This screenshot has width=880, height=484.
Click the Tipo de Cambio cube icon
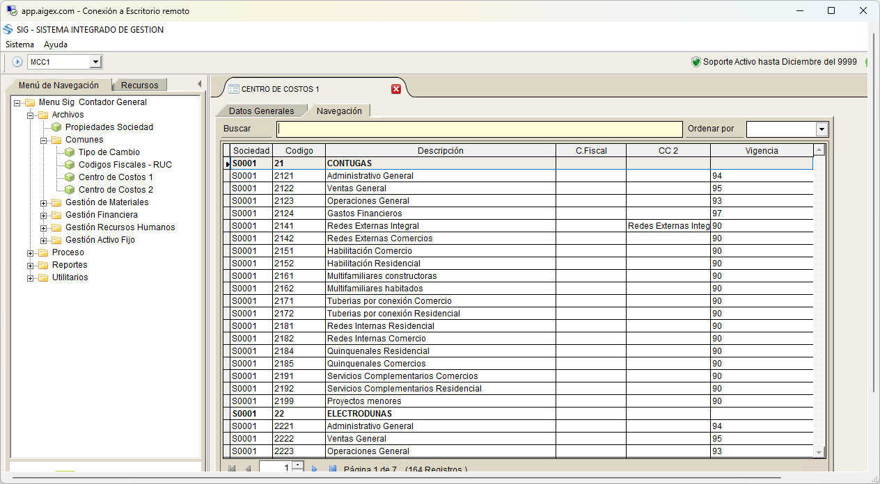point(70,152)
